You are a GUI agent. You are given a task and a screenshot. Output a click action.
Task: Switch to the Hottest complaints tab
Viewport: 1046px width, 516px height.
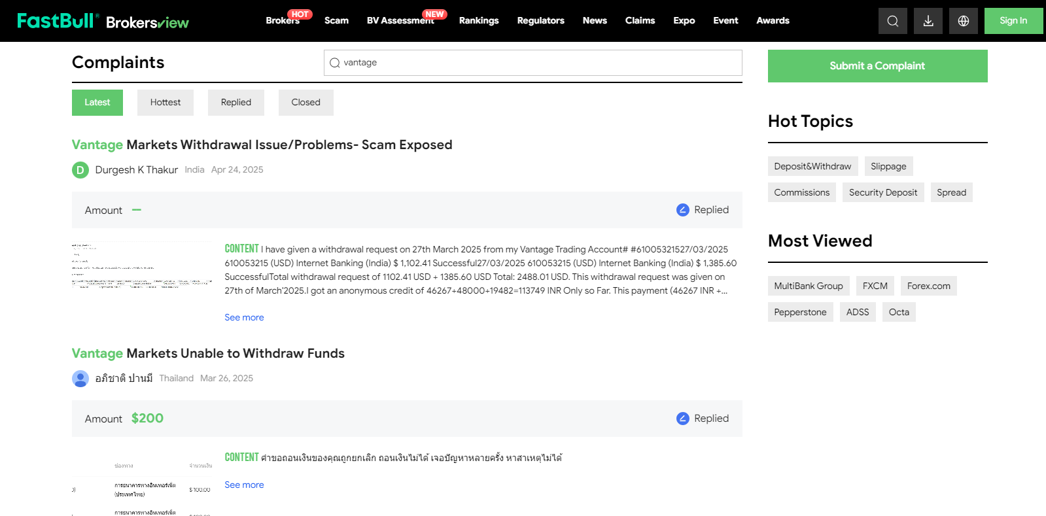[165, 103]
